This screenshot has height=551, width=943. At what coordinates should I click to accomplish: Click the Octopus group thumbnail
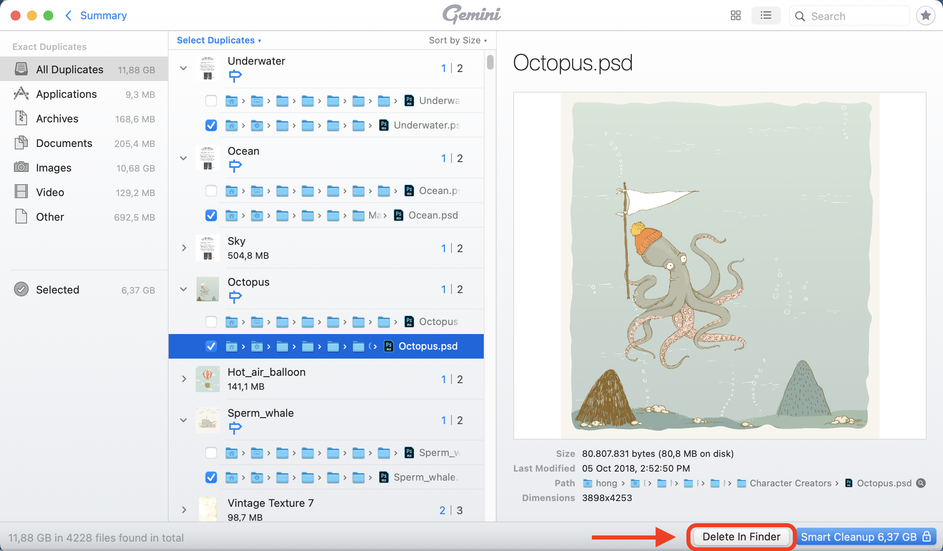click(208, 289)
